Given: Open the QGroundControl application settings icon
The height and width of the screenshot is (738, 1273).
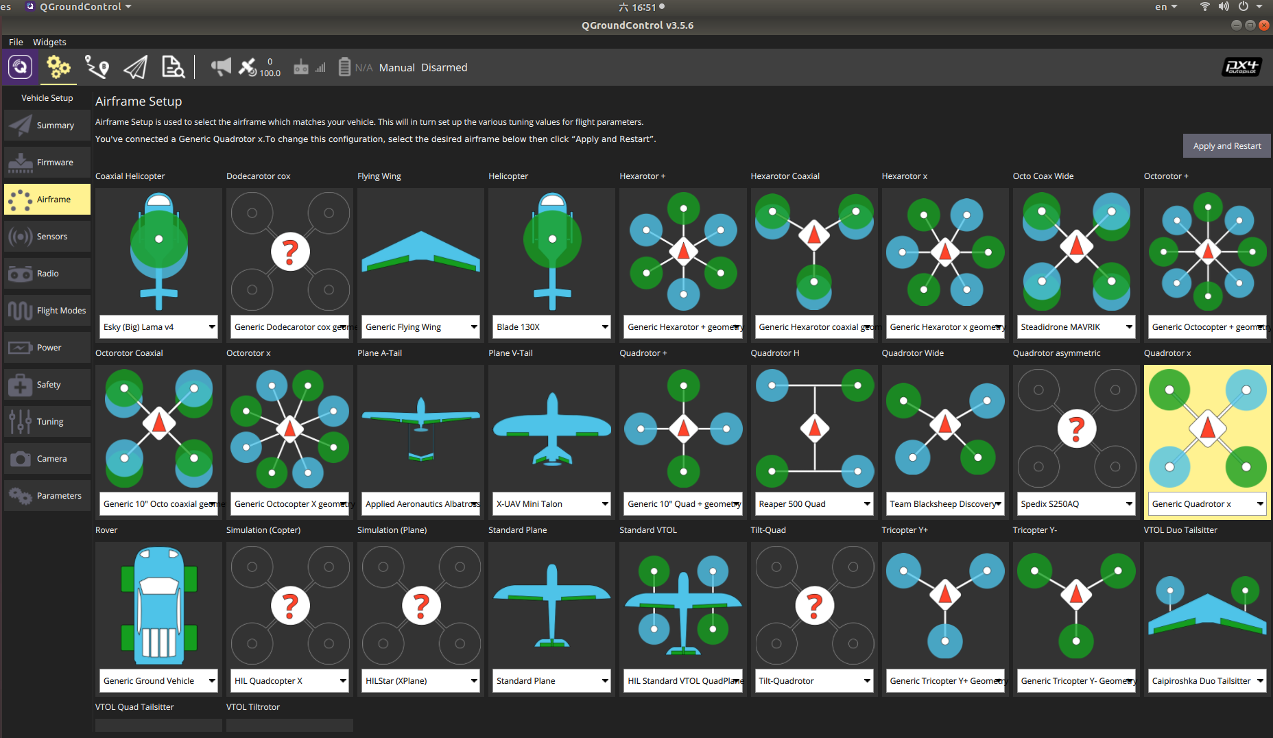Looking at the screenshot, I should pyautogui.click(x=20, y=67).
